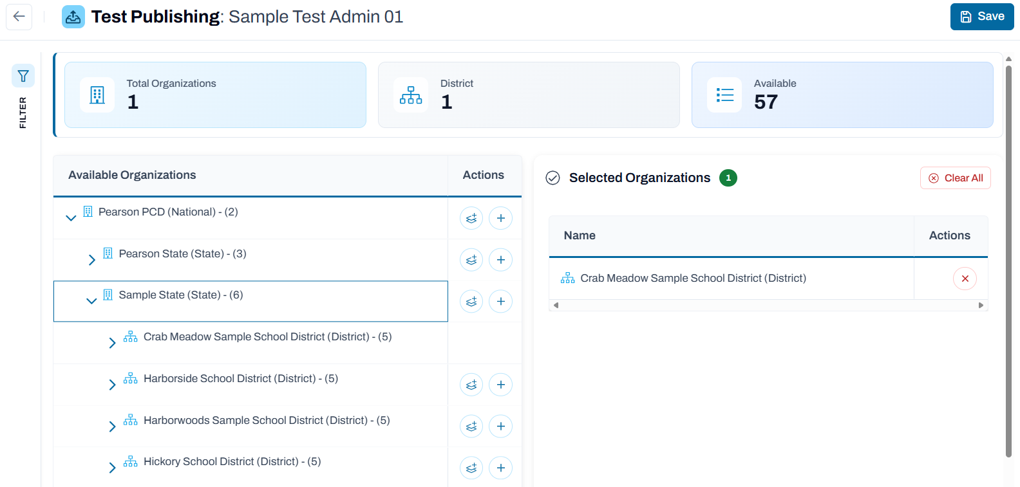1020x487 pixels.
Task: Click the Available list icon
Action: [724, 95]
